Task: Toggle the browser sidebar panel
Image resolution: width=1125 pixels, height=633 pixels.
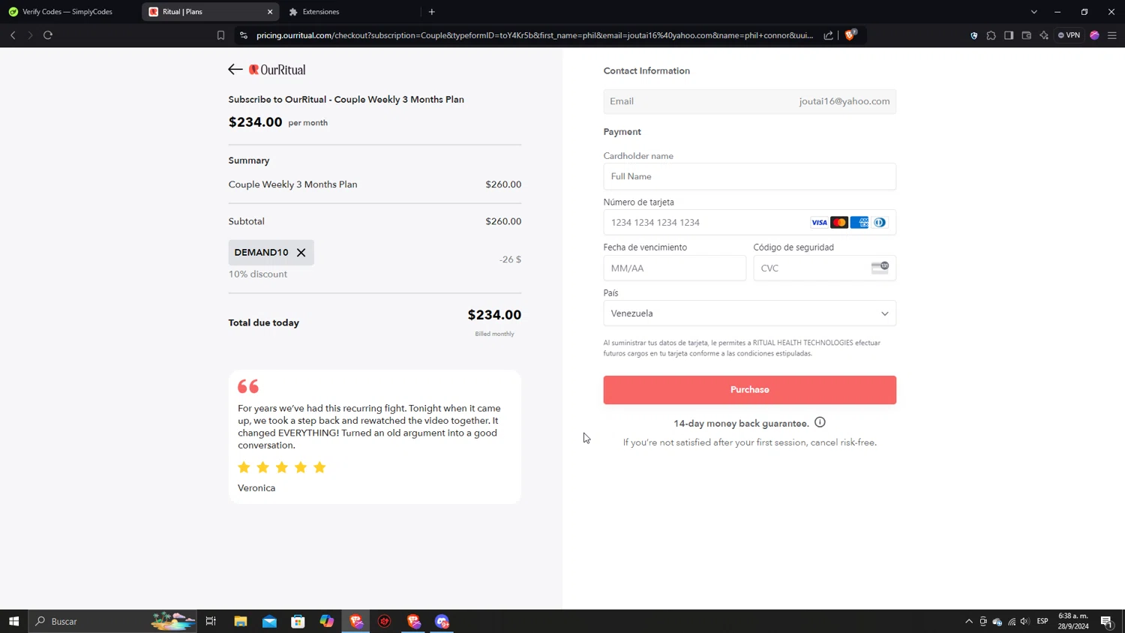Action: tap(1009, 35)
